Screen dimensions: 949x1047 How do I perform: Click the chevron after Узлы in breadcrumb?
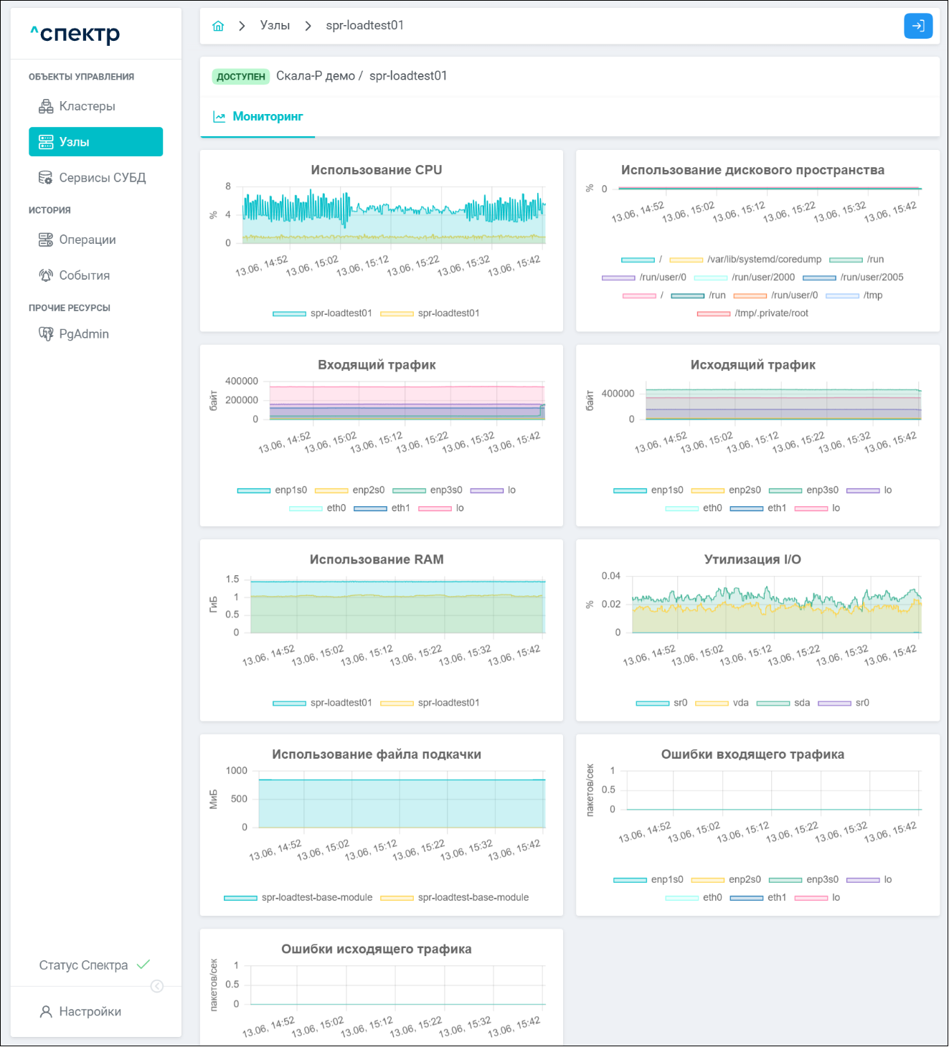308,26
